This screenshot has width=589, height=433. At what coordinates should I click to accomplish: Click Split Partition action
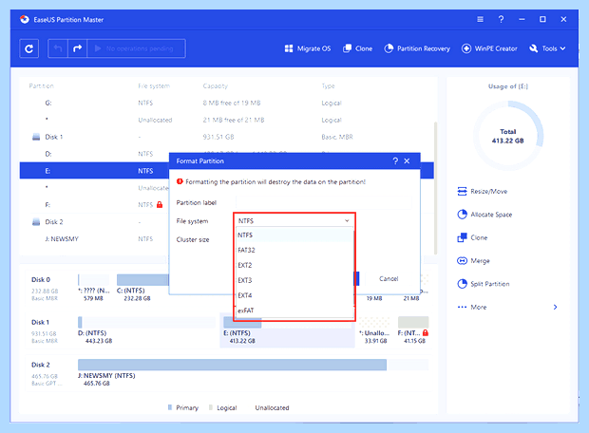tap(483, 284)
